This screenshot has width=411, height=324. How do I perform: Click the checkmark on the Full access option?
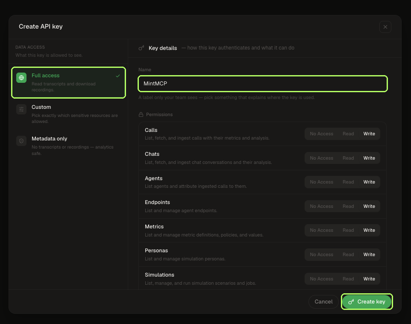click(x=117, y=76)
